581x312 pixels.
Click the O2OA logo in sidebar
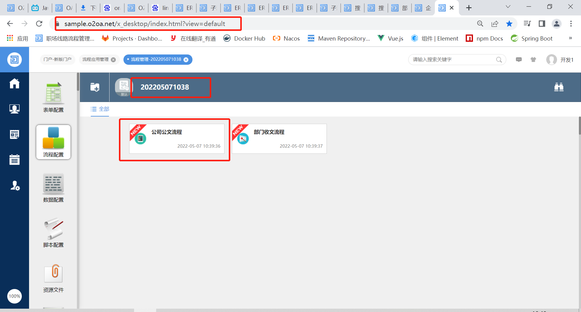click(15, 60)
